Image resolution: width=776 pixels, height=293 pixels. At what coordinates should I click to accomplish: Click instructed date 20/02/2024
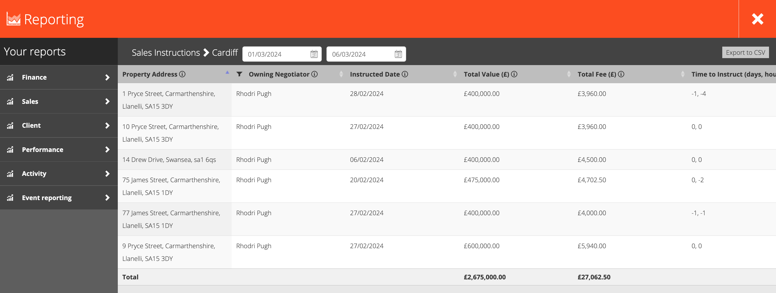click(x=366, y=180)
